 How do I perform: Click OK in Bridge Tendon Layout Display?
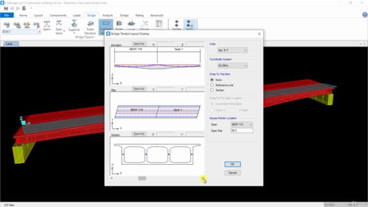pyautogui.click(x=232, y=164)
